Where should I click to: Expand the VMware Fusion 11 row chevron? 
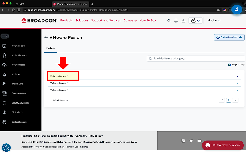(x=237, y=90)
